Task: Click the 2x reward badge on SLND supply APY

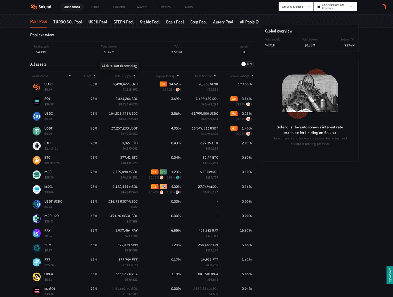Action: (x=163, y=84)
